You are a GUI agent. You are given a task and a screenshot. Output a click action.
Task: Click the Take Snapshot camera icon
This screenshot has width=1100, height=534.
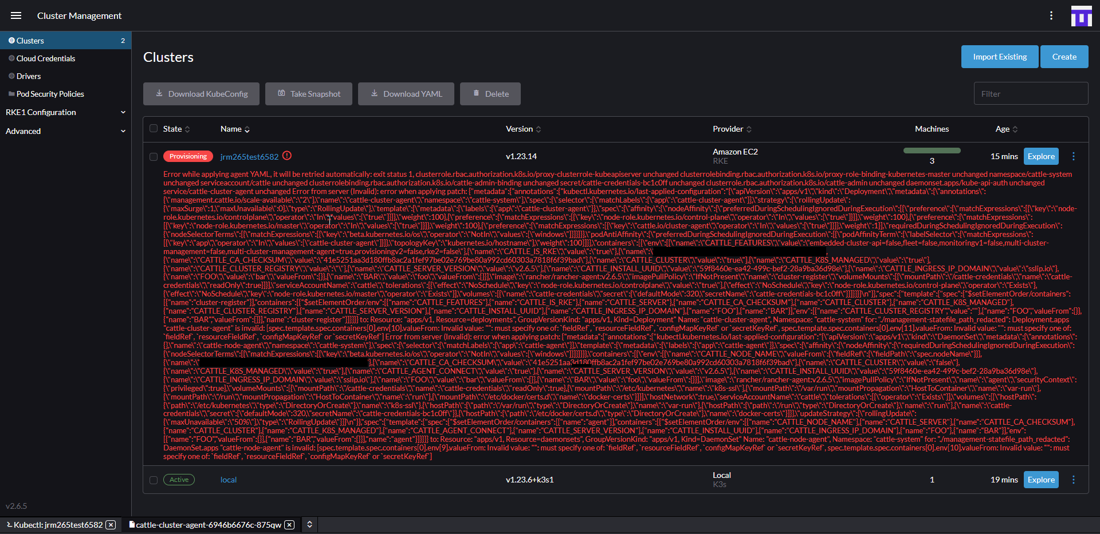coord(281,93)
